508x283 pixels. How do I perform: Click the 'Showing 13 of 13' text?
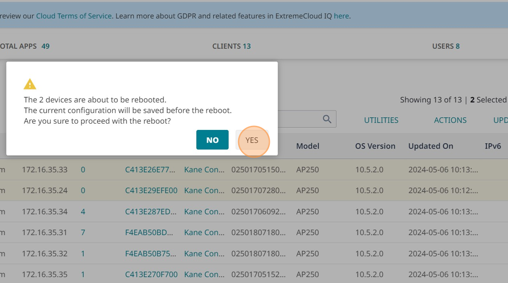coord(431,100)
